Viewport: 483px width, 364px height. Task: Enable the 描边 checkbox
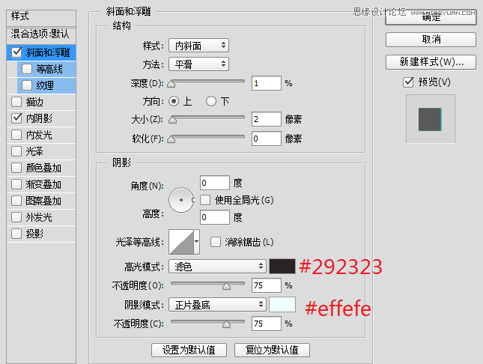[x=16, y=102]
